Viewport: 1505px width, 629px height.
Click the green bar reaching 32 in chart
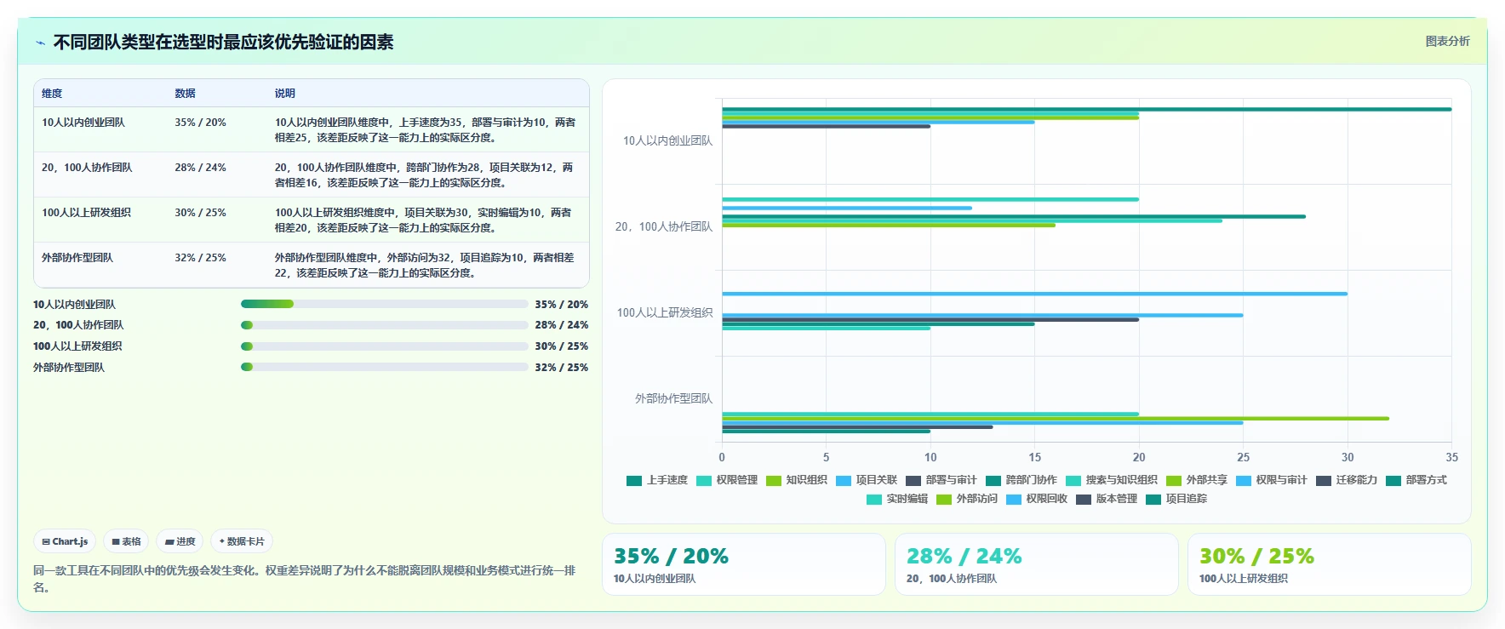tap(1056, 419)
